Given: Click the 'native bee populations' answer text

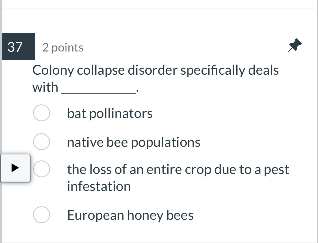Looking at the screenshot, I should click(x=133, y=142).
